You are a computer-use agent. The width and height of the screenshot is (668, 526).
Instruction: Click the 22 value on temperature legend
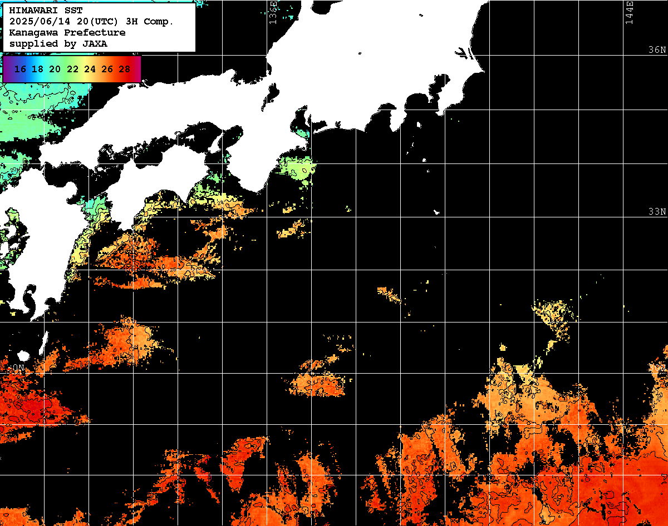click(72, 70)
